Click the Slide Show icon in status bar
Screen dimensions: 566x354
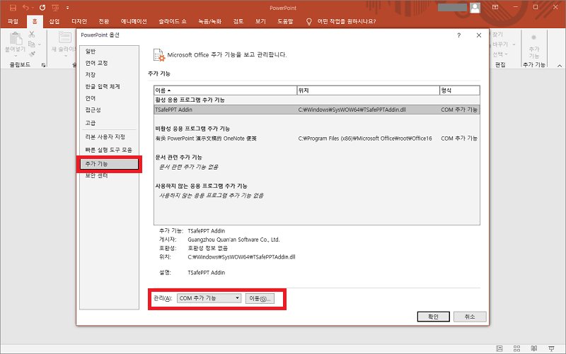coord(551,348)
